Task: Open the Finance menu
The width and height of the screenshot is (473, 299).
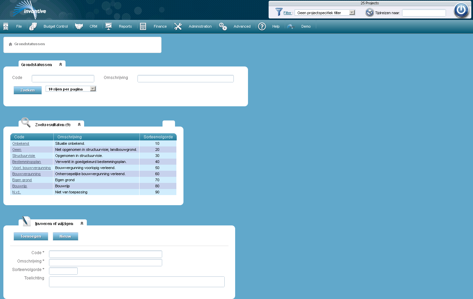Action: [160, 26]
